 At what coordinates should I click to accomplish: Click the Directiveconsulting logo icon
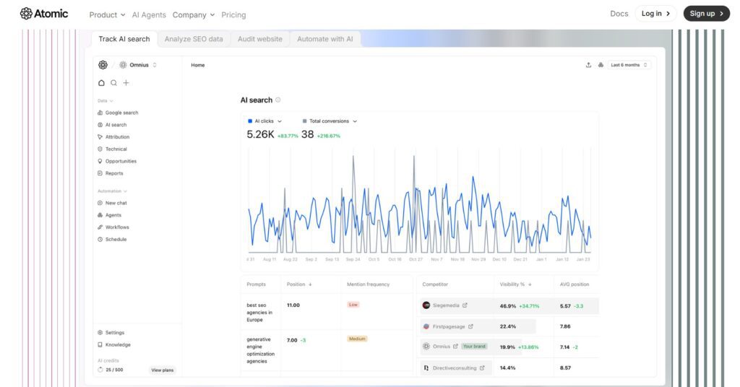pyautogui.click(x=426, y=368)
